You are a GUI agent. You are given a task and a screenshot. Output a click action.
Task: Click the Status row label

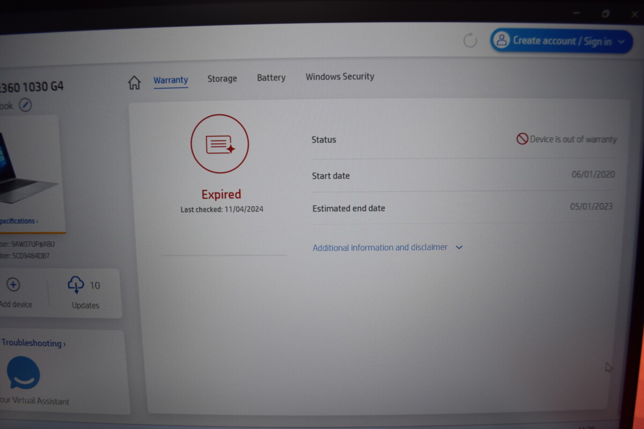point(324,139)
